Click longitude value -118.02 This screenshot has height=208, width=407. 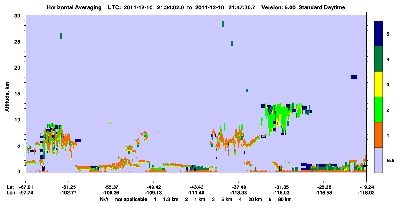pyautogui.click(x=366, y=193)
